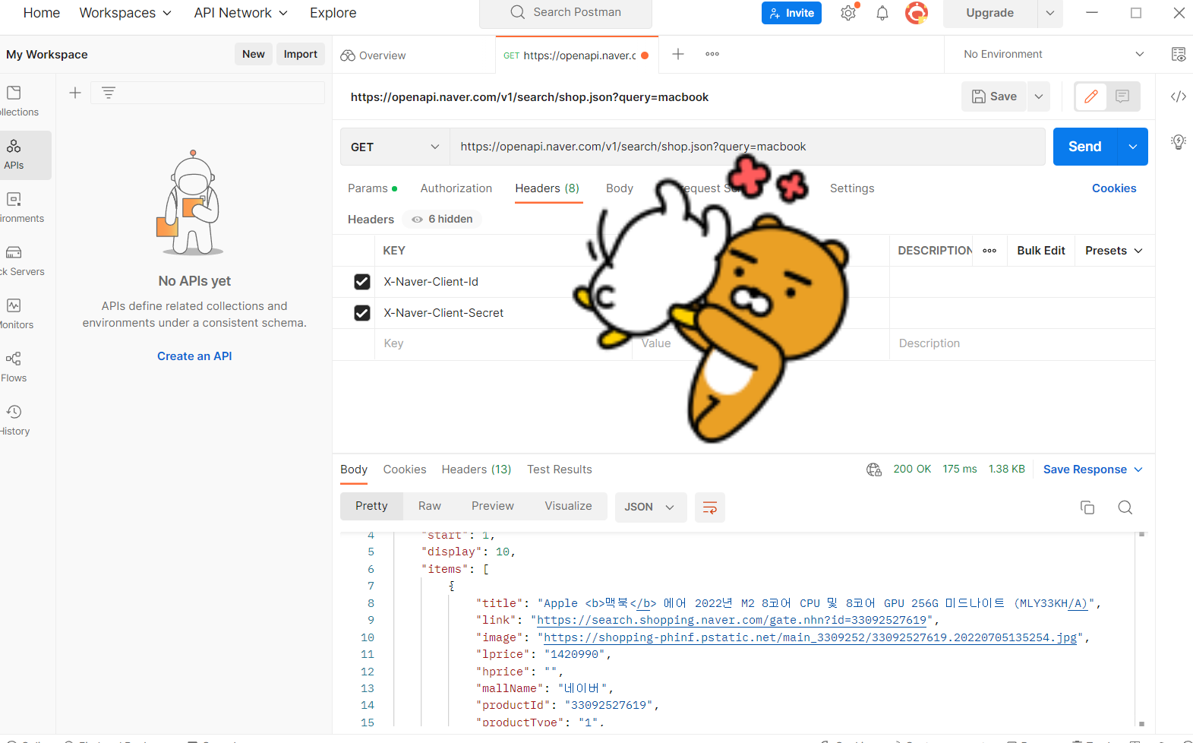The width and height of the screenshot is (1193, 743).
Task: Open the Overview tab
Action: (374, 55)
